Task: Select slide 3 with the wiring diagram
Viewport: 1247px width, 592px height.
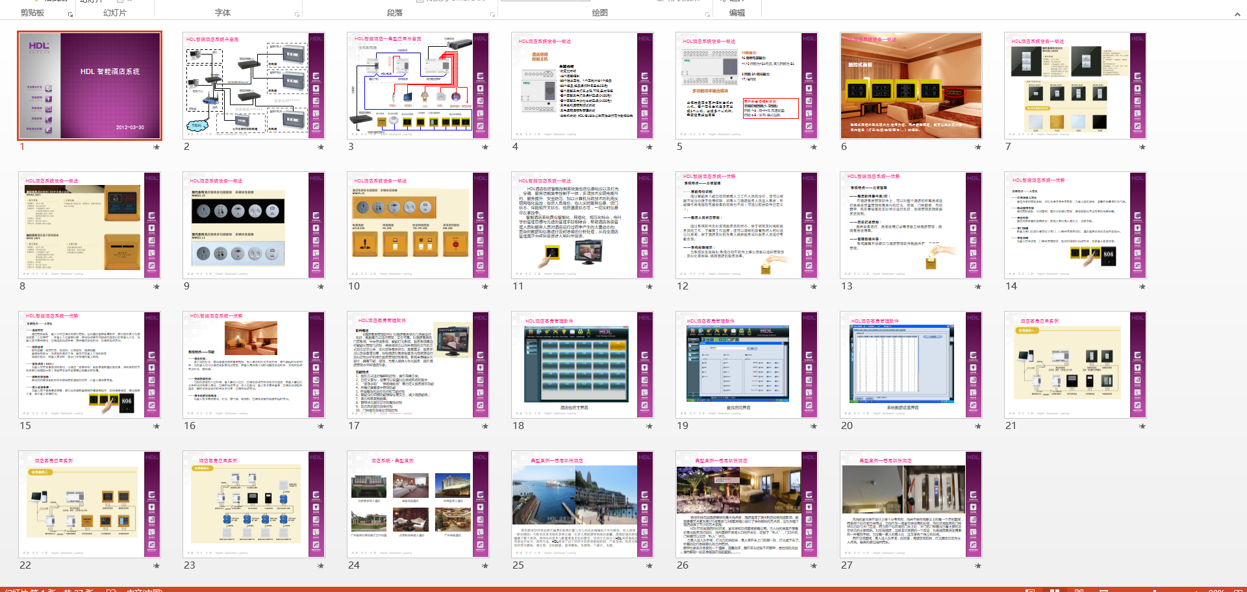Action: coord(418,86)
